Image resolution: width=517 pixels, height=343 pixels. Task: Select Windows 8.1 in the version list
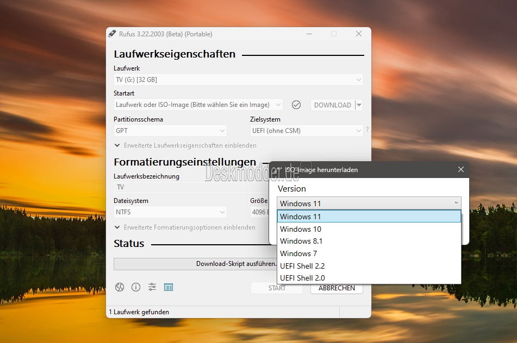click(x=369, y=241)
